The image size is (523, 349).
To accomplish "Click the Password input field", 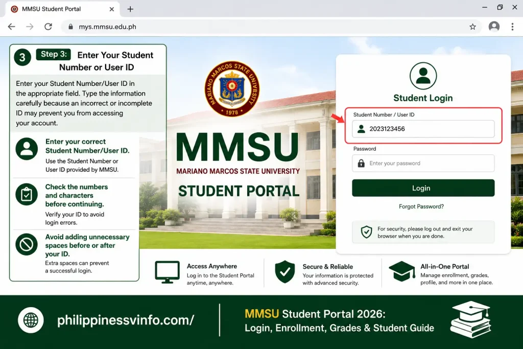I will 423,163.
